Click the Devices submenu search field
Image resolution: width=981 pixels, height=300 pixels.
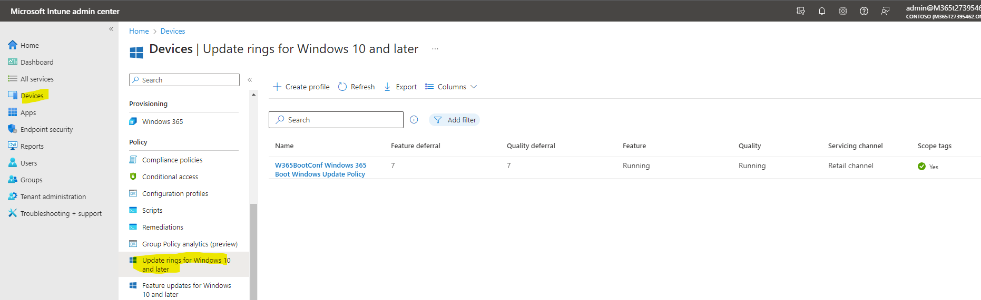tap(184, 80)
